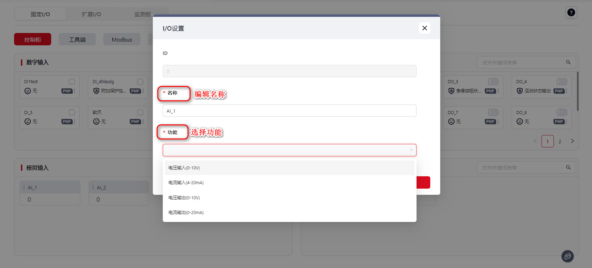The image size is (592, 268).
Task: Expand the function dropdown field
Action: (289, 150)
